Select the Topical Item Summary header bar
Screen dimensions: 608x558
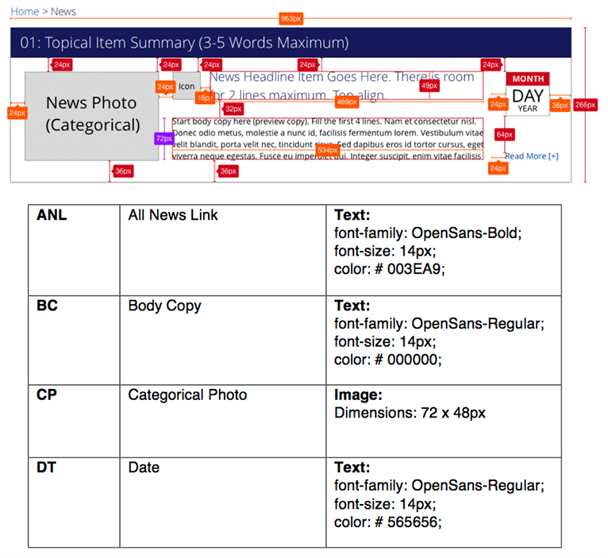[x=291, y=43]
